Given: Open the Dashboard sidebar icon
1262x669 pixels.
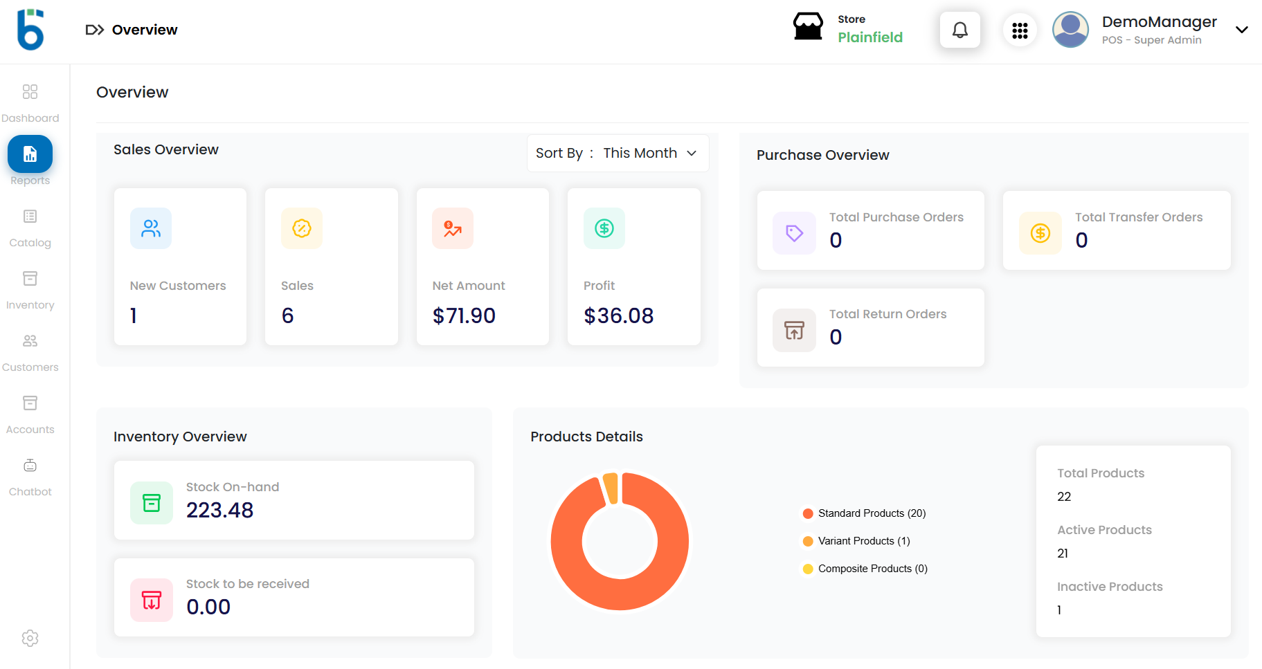Looking at the screenshot, I should tap(30, 91).
